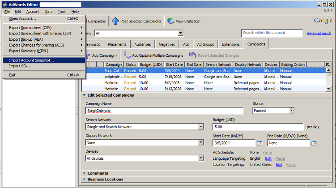Click Paste link for Language Targeting

coord(280,158)
